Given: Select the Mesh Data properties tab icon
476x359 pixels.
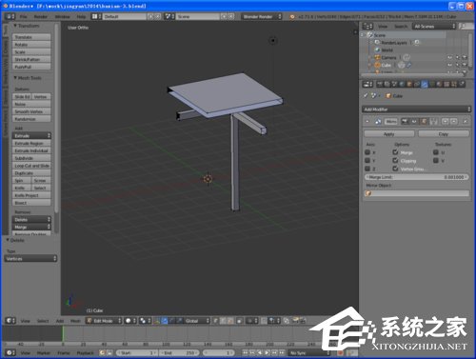Looking at the screenshot, I should 432,84.
